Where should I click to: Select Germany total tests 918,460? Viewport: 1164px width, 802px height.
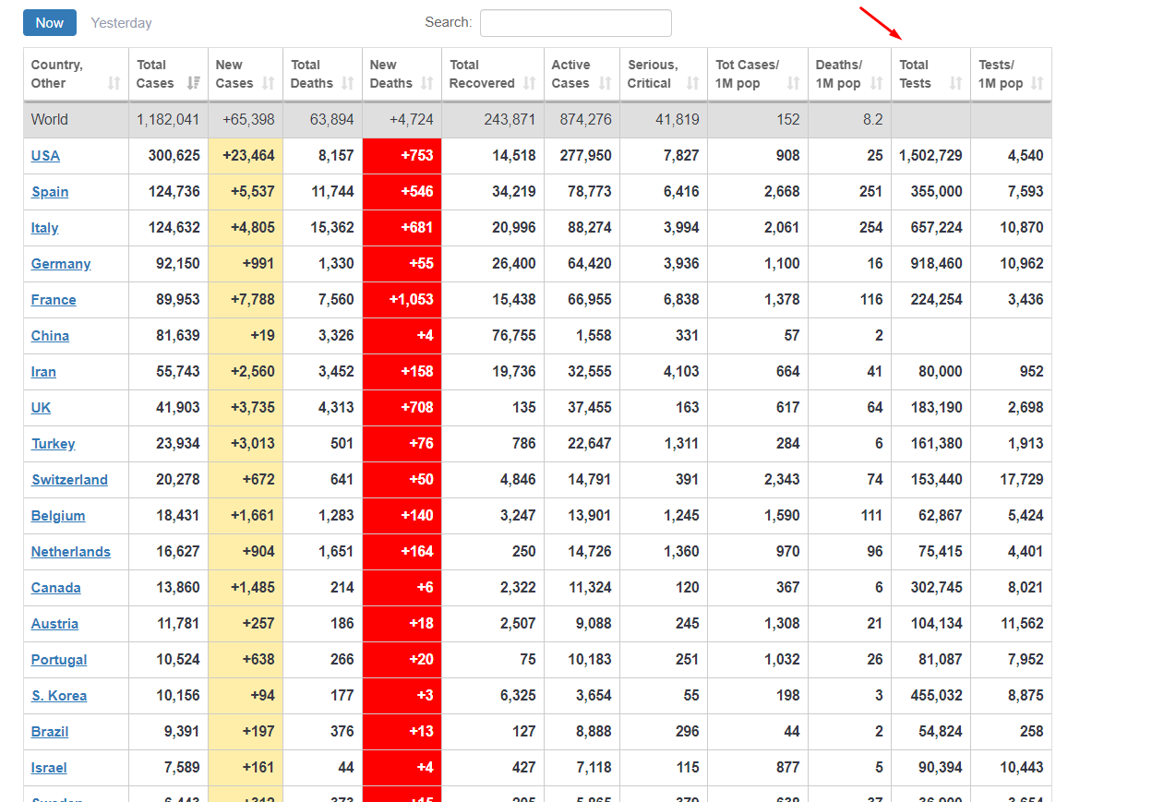(x=935, y=263)
